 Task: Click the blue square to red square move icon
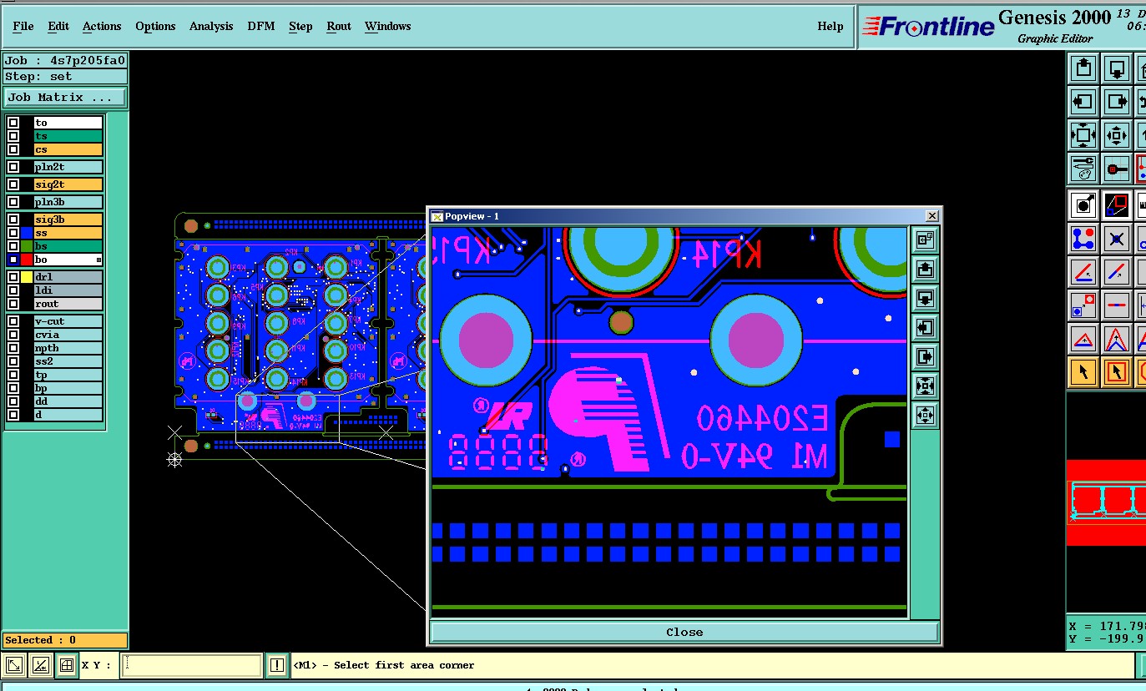(x=1083, y=305)
